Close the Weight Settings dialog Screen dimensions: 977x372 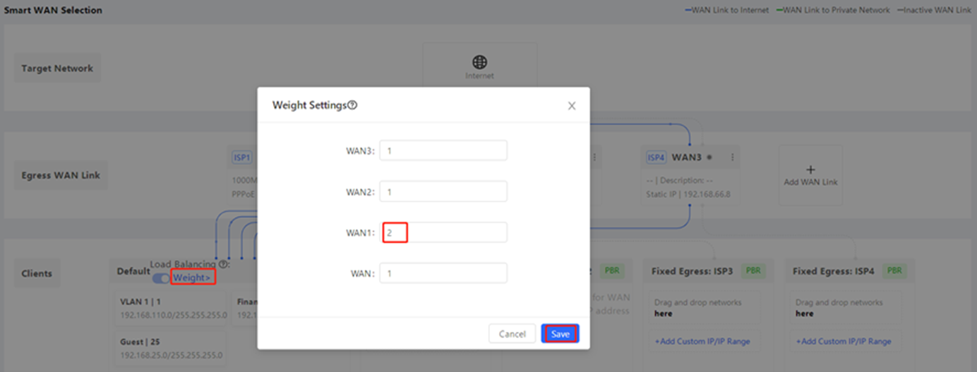572,106
